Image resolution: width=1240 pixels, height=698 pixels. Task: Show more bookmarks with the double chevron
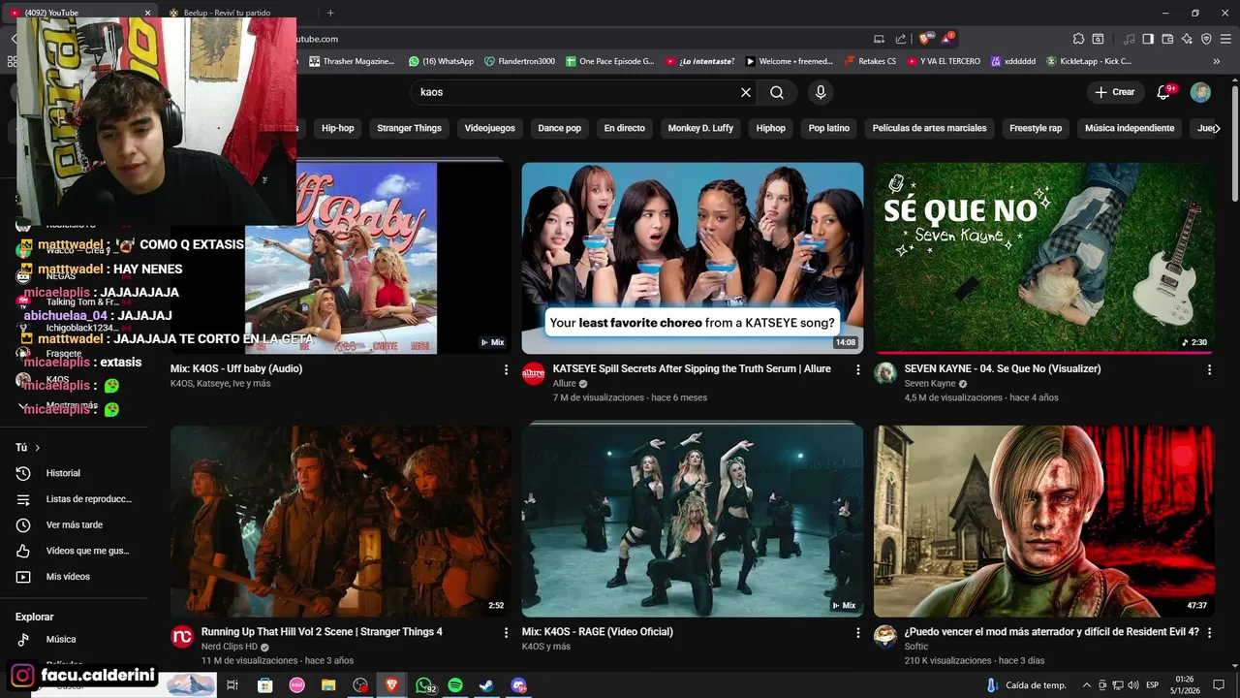coord(1217,61)
